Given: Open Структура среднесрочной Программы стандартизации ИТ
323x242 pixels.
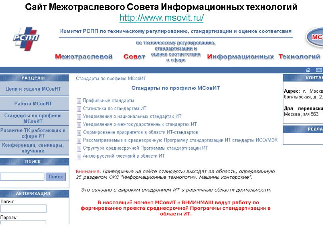Looking at the screenshot, I should (145, 148).
